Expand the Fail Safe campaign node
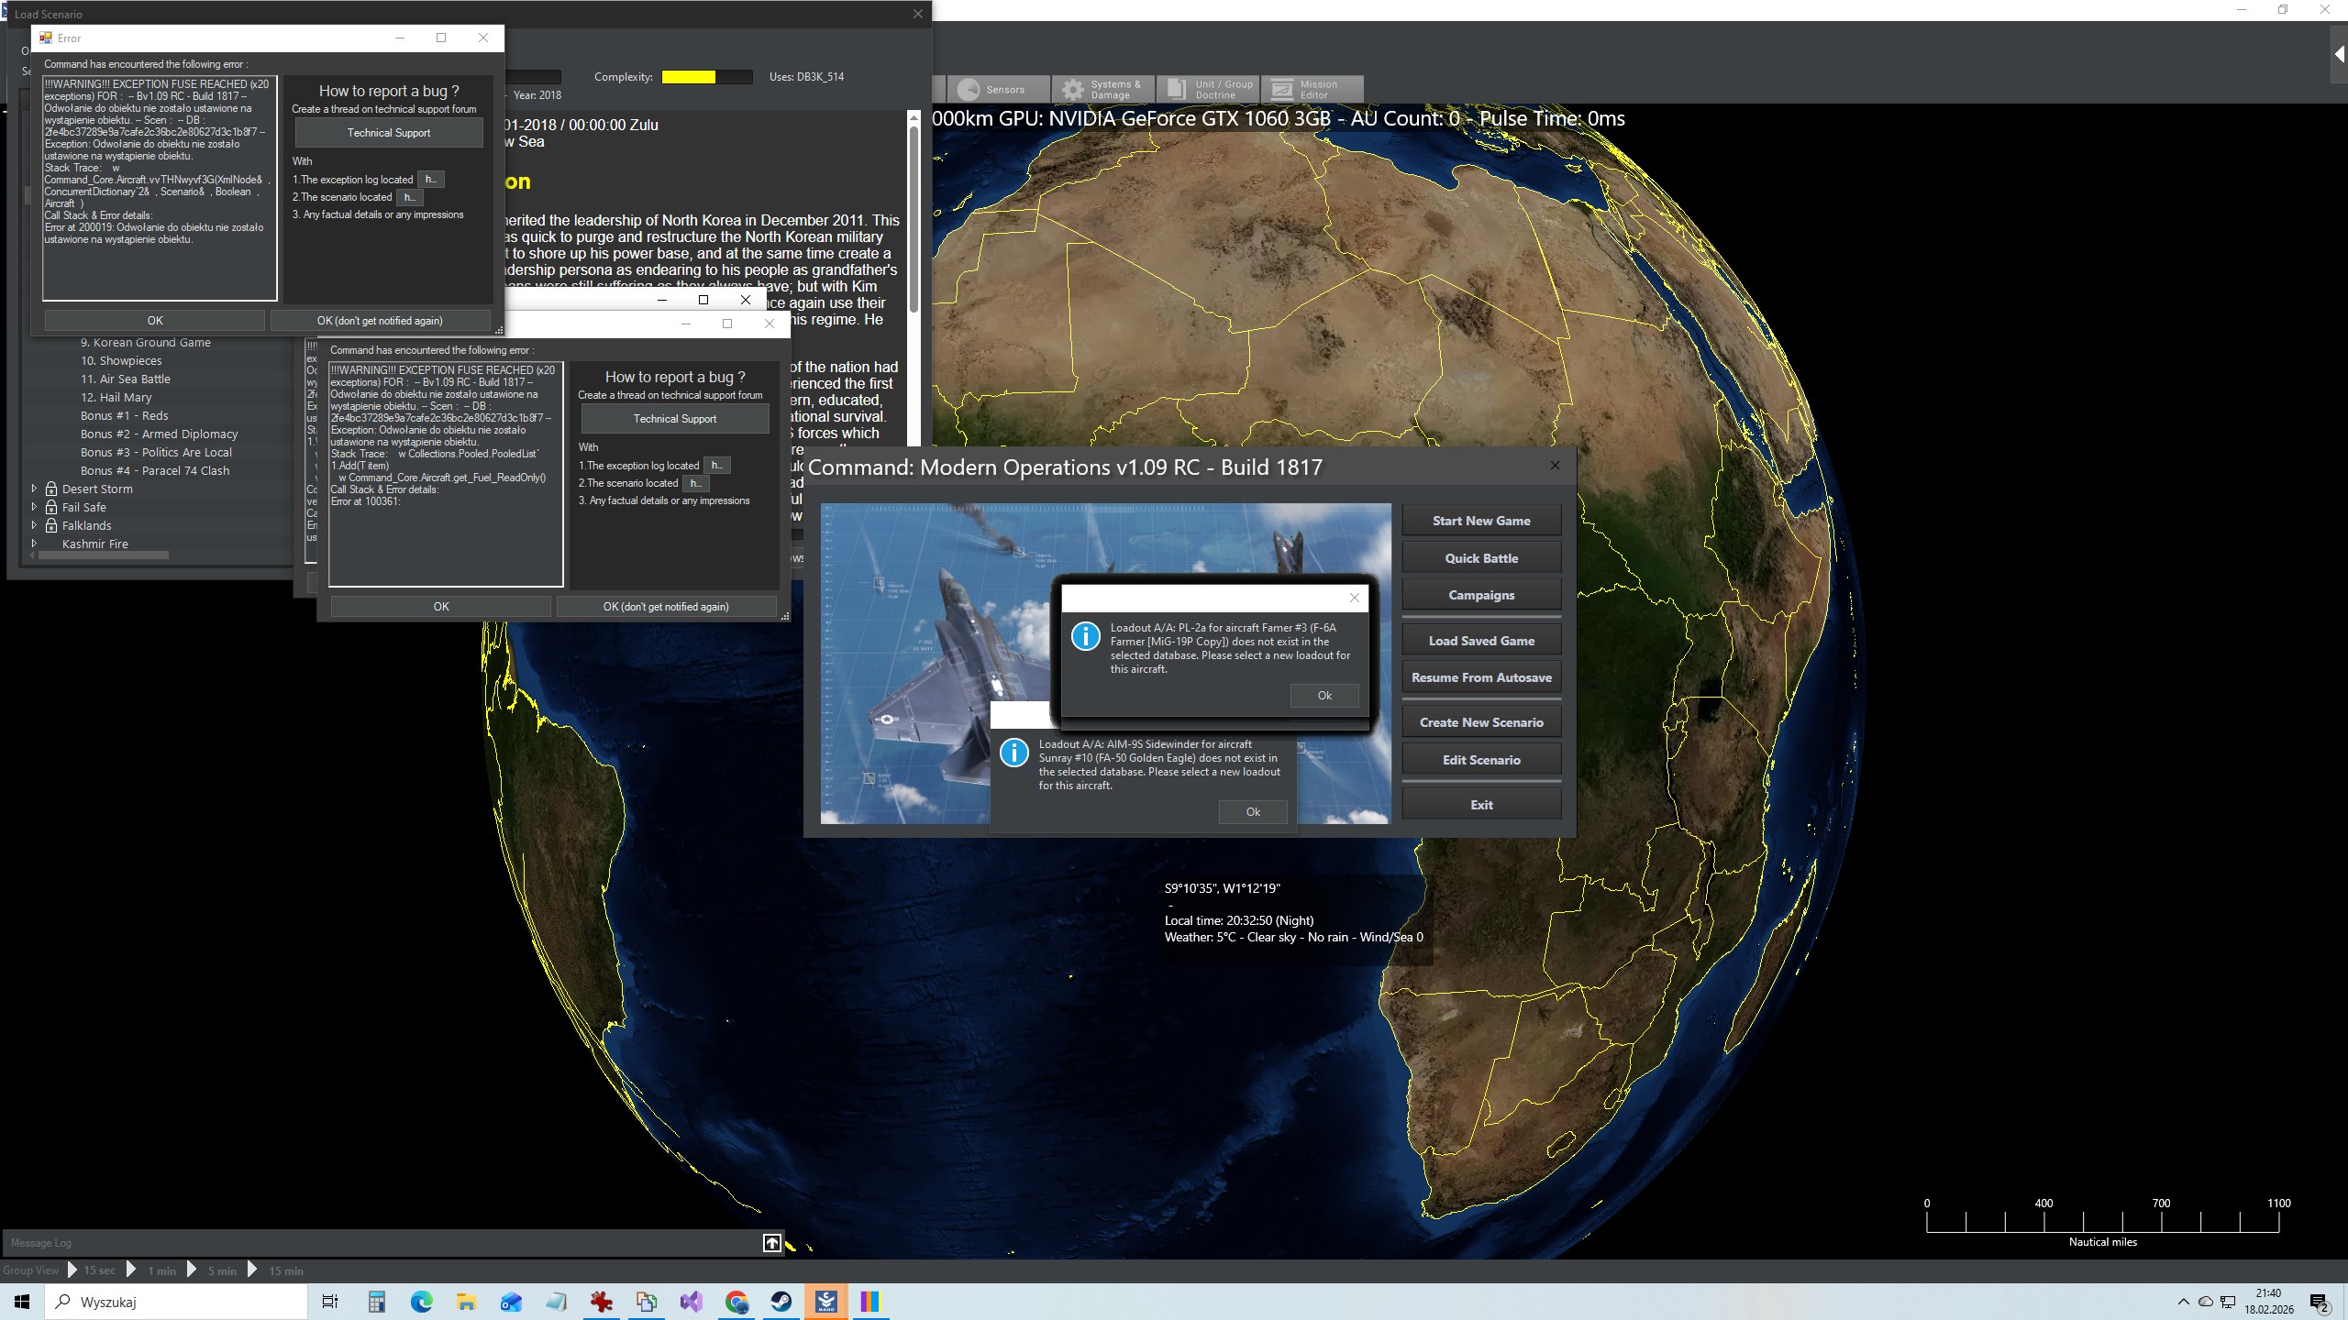The image size is (2348, 1320). [x=35, y=507]
